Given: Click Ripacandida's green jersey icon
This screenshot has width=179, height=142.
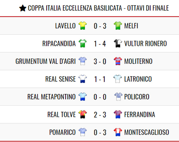Looking at the screenshot, I should [x=83, y=43].
